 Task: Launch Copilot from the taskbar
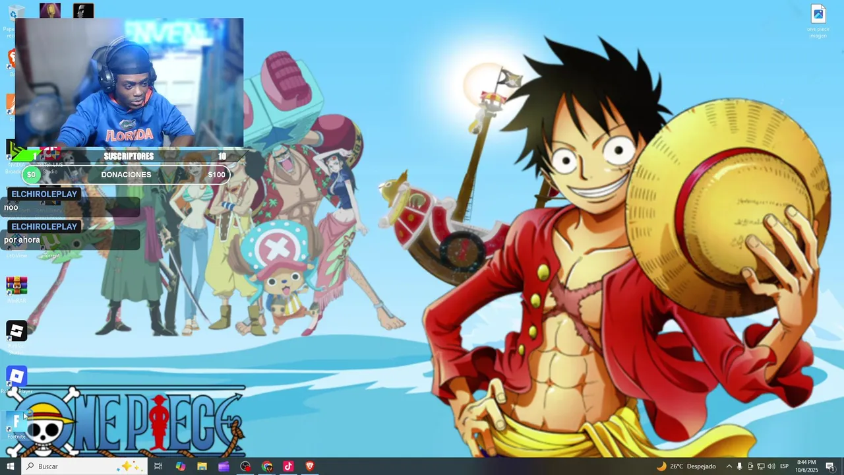180,466
